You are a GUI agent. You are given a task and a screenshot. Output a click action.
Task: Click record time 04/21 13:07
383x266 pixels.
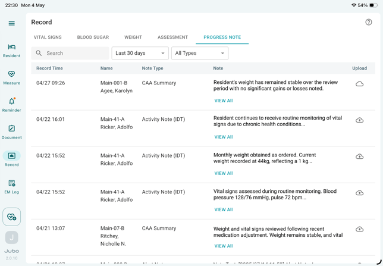click(x=51, y=228)
